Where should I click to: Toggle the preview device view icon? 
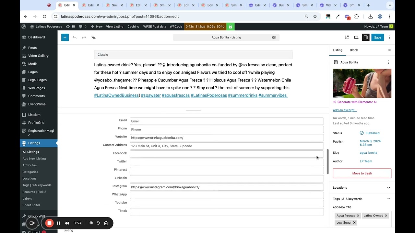pyautogui.click(x=356, y=37)
